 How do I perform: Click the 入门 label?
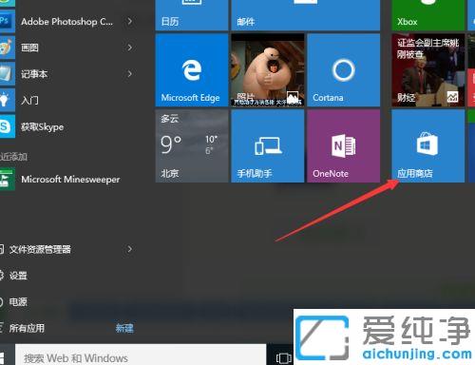[29, 101]
